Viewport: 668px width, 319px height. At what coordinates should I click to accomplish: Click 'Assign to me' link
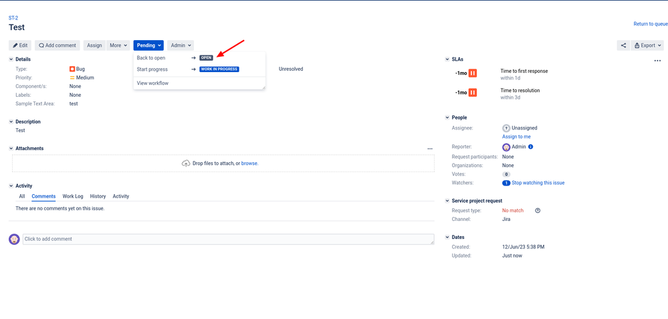(x=516, y=137)
